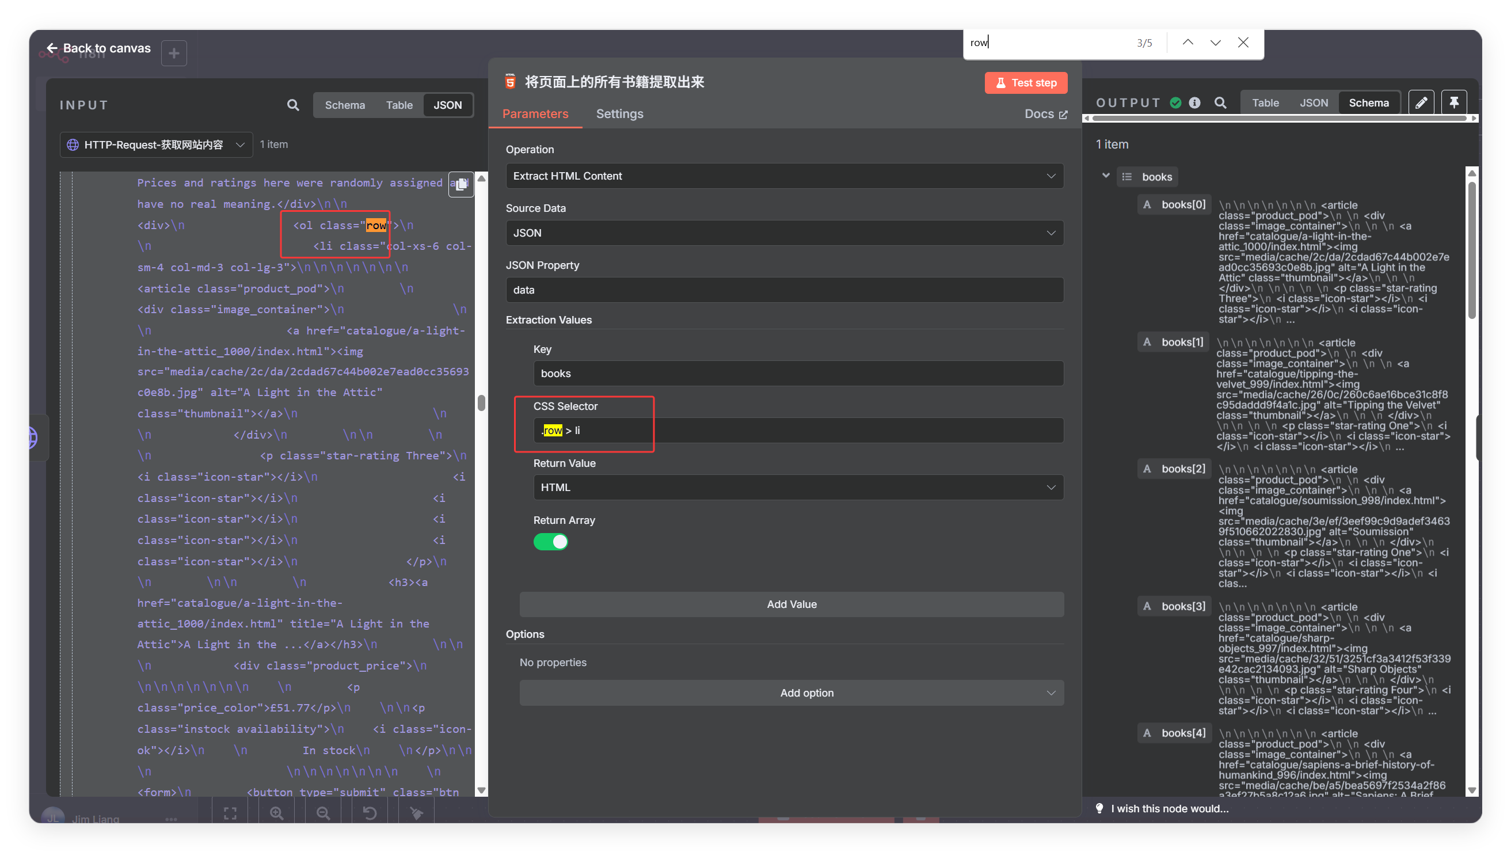1511x852 pixels.
Task: Close the find bar
Action: click(1243, 42)
